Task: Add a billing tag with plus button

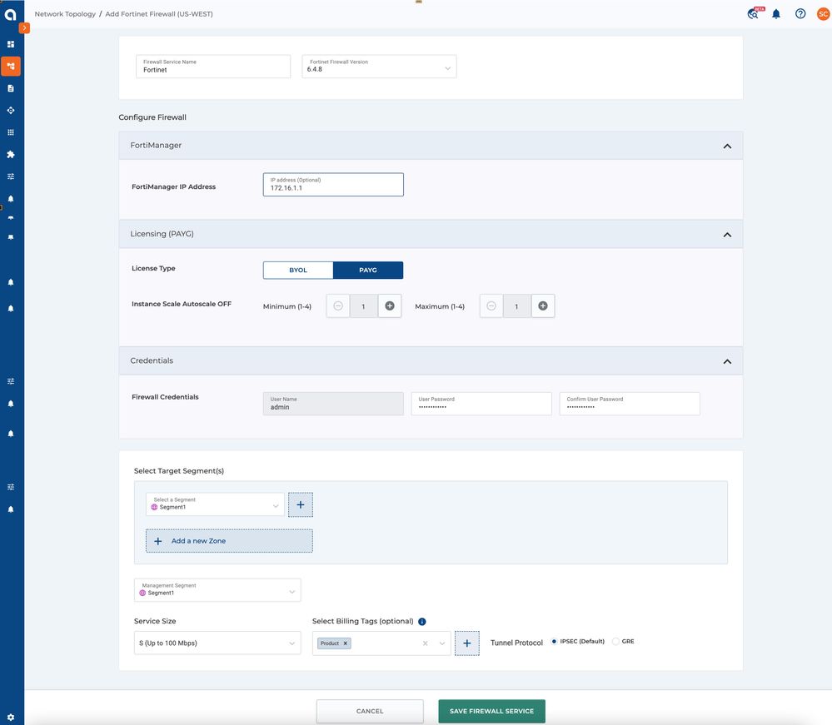Action: (467, 643)
